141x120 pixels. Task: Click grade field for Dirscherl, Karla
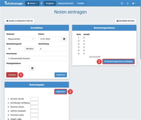(x=34, y=115)
